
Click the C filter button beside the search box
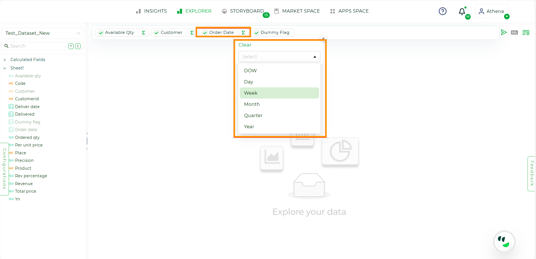click(x=78, y=46)
